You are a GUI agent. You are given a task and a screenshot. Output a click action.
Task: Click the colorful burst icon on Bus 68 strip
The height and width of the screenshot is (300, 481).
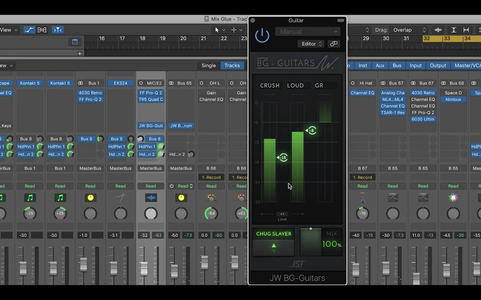click(x=453, y=198)
